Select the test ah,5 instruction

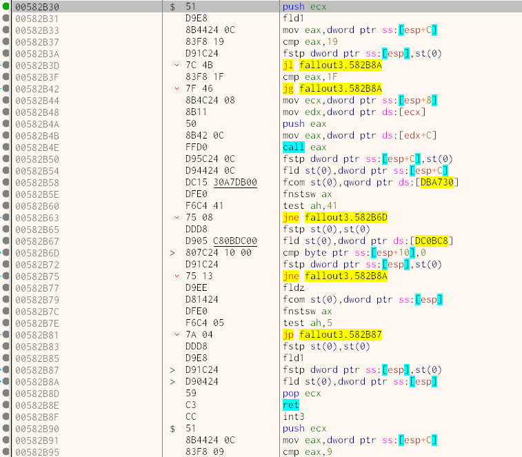[x=307, y=323]
